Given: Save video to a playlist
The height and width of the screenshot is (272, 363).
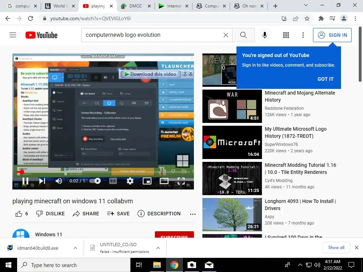Looking at the screenshot, I should tap(118, 214).
